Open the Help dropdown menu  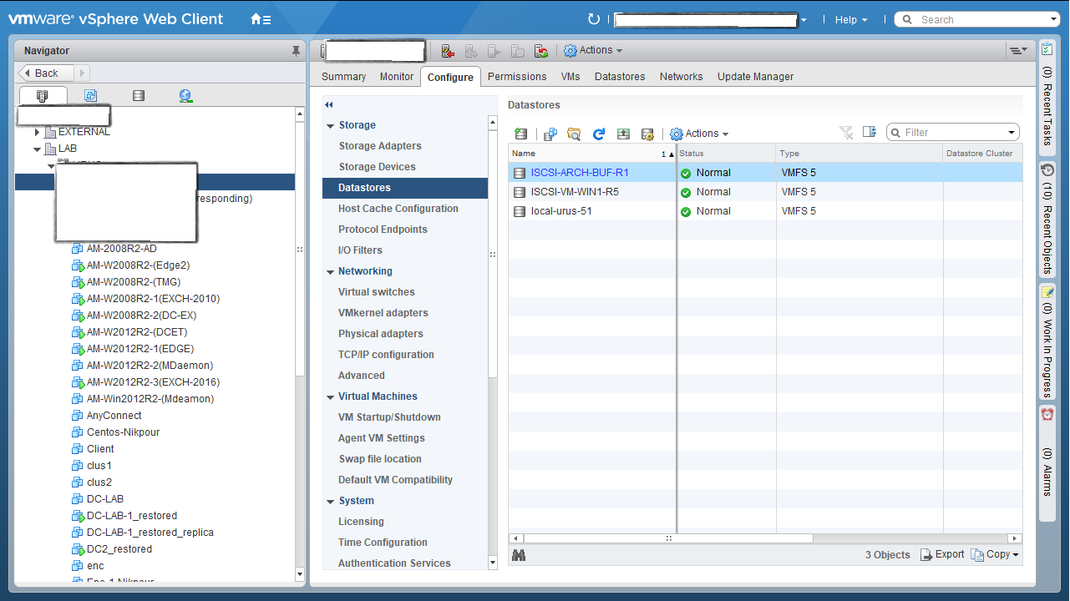pyautogui.click(x=850, y=19)
